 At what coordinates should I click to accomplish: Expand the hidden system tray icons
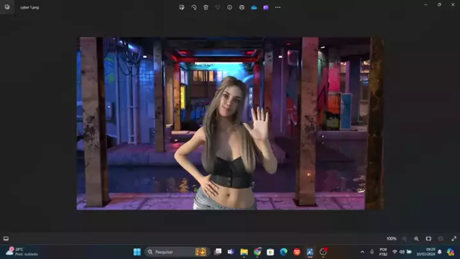(x=363, y=252)
